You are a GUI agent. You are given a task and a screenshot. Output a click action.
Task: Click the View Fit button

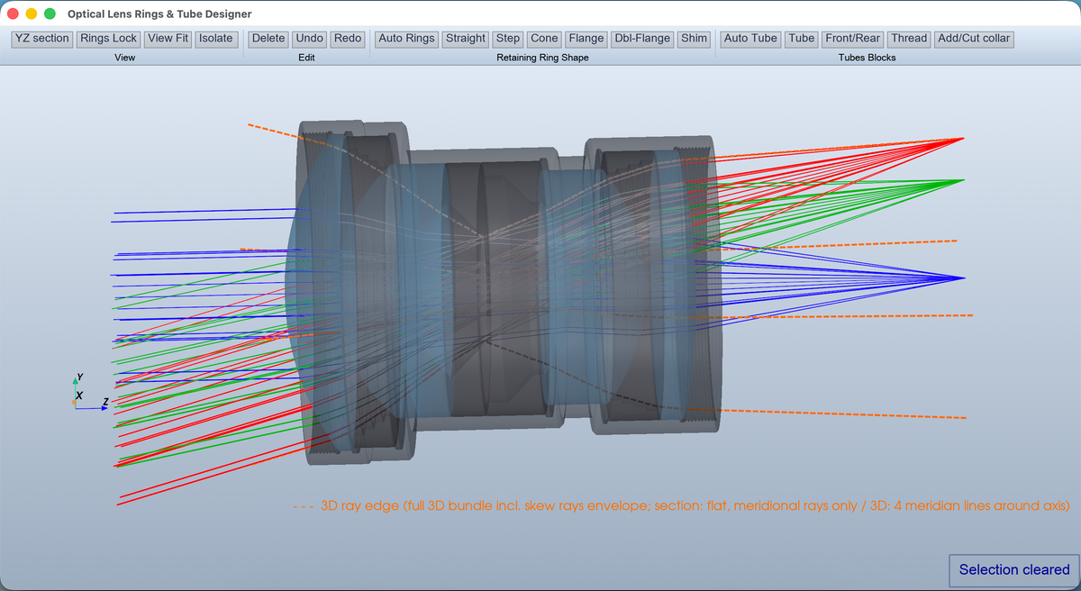(x=168, y=39)
